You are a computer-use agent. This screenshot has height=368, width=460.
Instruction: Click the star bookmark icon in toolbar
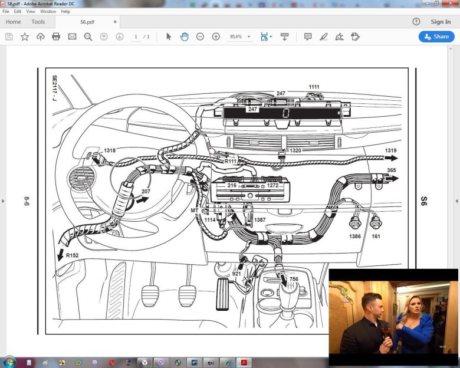click(x=25, y=37)
